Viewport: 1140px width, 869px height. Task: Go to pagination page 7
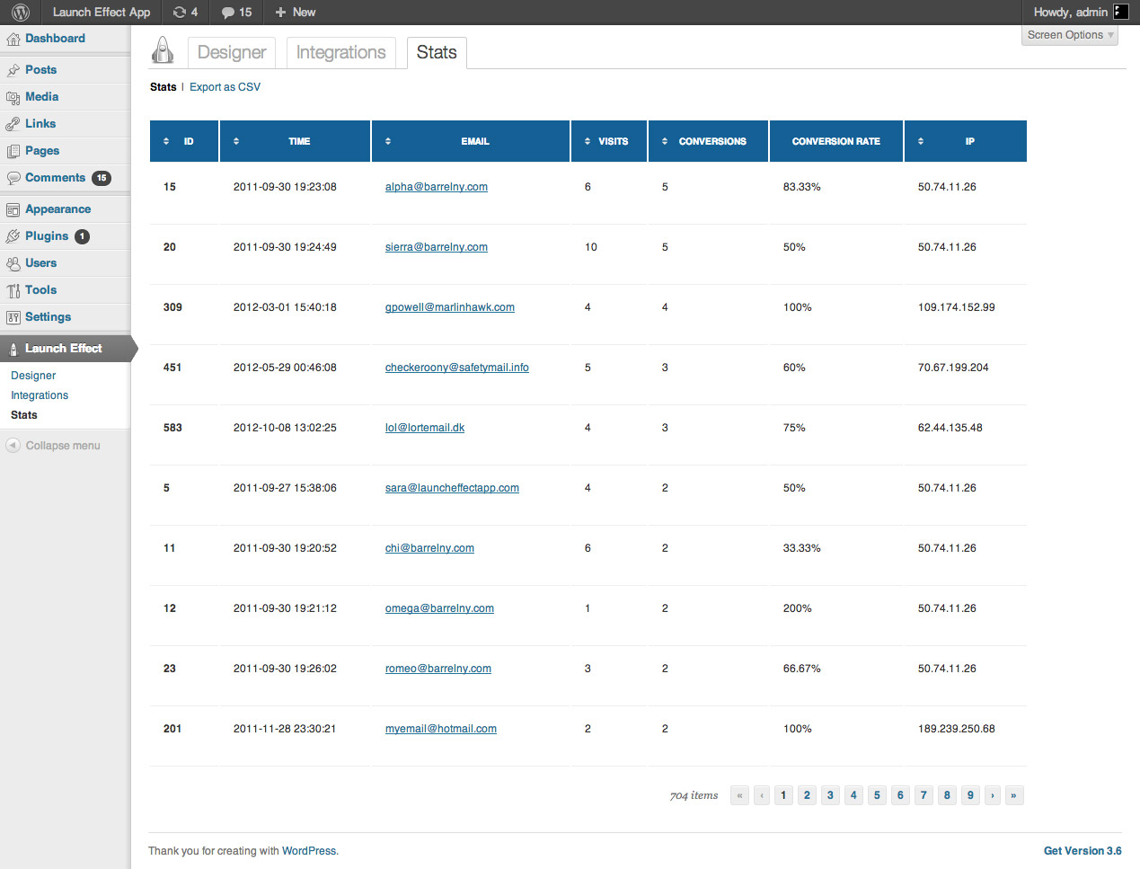tap(923, 795)
